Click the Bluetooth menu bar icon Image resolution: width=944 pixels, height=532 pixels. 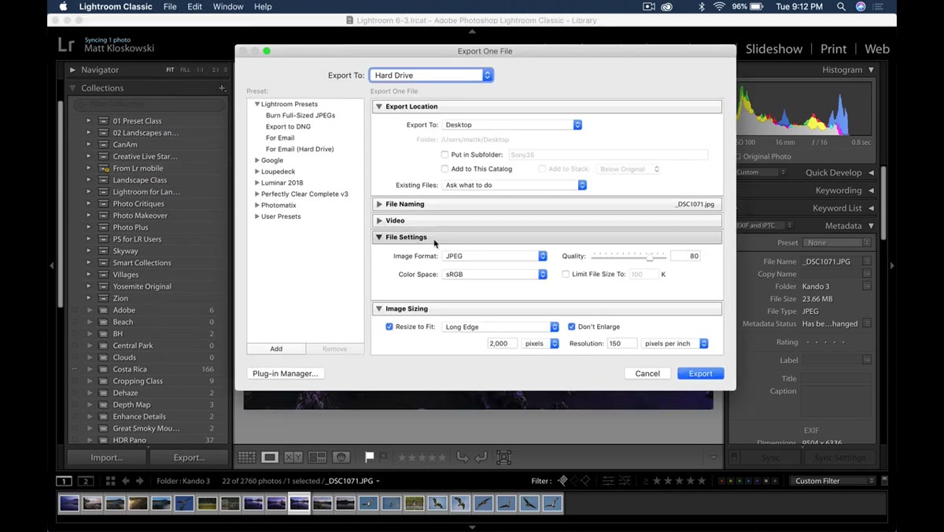click(702, 6)
